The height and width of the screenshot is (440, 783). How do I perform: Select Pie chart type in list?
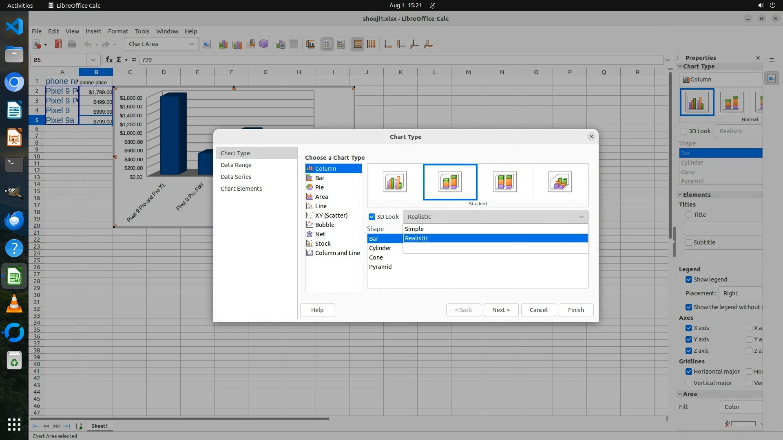tap(319, 187)
